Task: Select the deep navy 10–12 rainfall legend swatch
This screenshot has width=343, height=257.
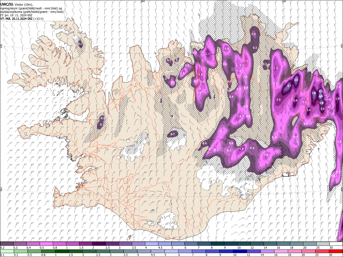Action: click(240, 251)
